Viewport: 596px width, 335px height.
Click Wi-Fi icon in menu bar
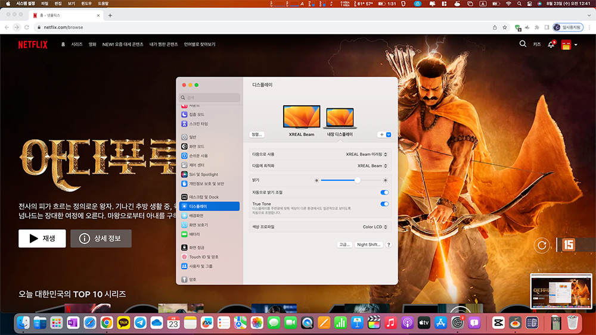[508, 4]
